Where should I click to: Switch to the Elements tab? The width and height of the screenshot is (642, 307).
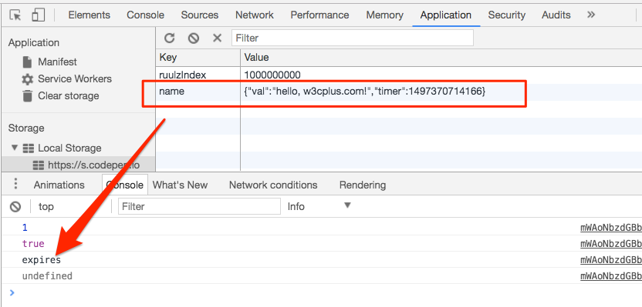90,15
